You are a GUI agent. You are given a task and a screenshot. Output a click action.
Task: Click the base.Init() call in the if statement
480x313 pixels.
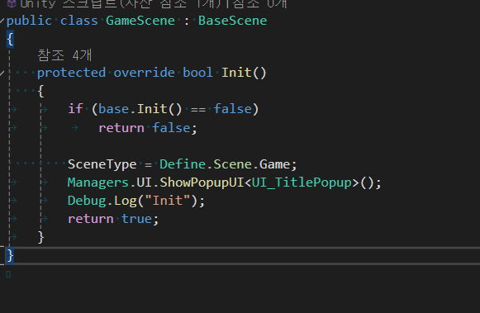pyautogui.click(x=140, y=109)
